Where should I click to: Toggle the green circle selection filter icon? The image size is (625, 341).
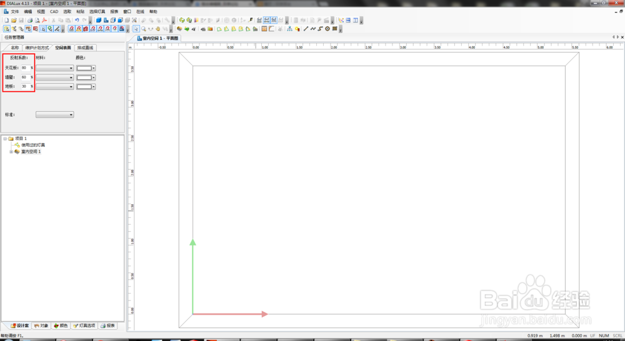click(x=50, y=29)
